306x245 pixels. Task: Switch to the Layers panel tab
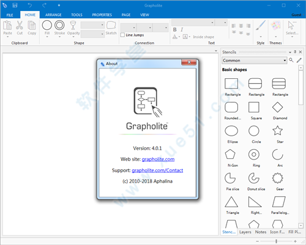(x=245, y=232)
